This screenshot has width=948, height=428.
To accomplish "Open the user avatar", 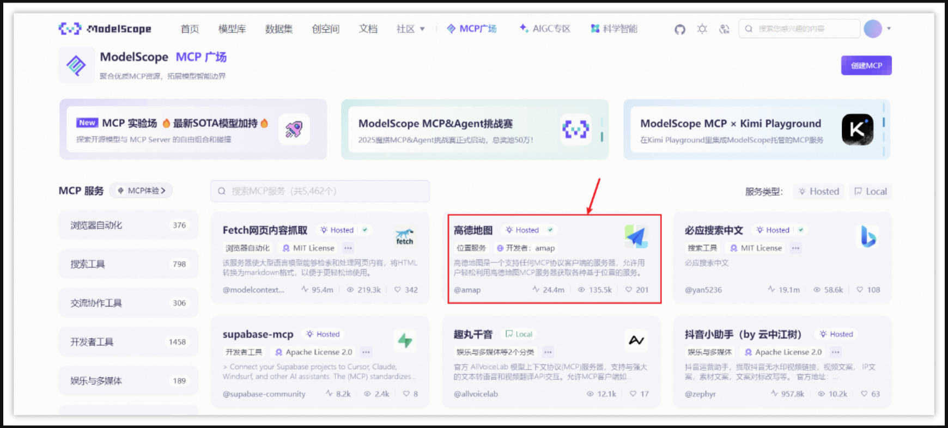I will point(873,29).
